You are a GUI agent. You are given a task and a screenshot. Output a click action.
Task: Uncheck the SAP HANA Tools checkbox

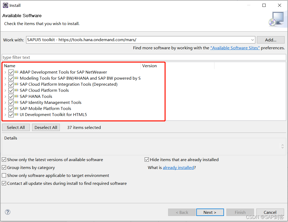click(11, 96)
